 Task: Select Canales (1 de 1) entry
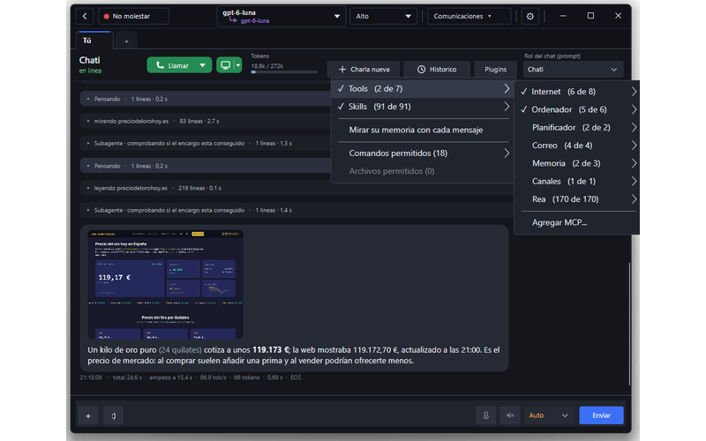pyautogui.click(x=578, y=182)
